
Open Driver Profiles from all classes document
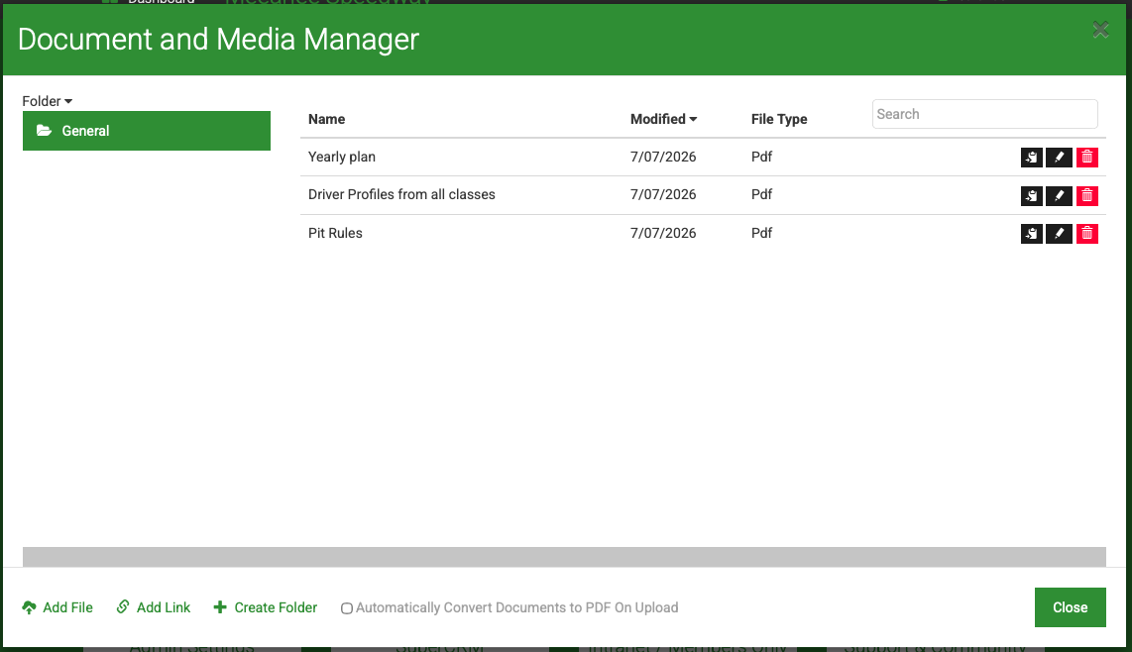click(x=401, y=194)
